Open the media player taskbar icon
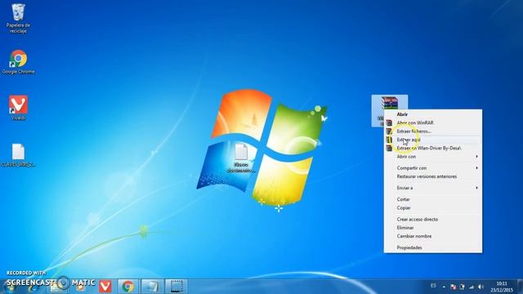The width and height of the screenshot is (523, 294). [81, 287]
